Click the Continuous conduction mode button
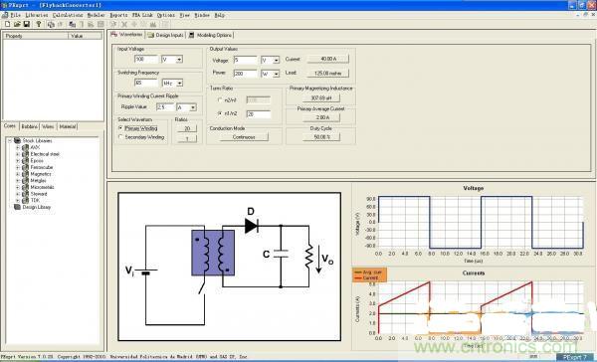The image size is (597, 362). click(244, 137)
